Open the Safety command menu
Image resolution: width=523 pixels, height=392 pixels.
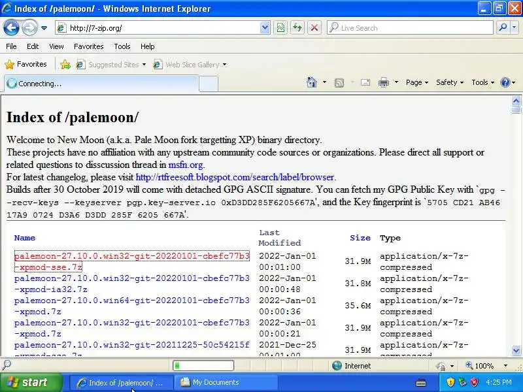(x=450, y=82)
